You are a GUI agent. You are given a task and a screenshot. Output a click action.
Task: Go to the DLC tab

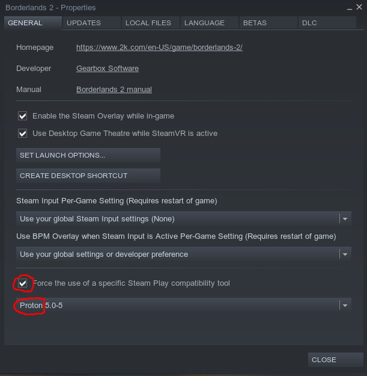309,23
